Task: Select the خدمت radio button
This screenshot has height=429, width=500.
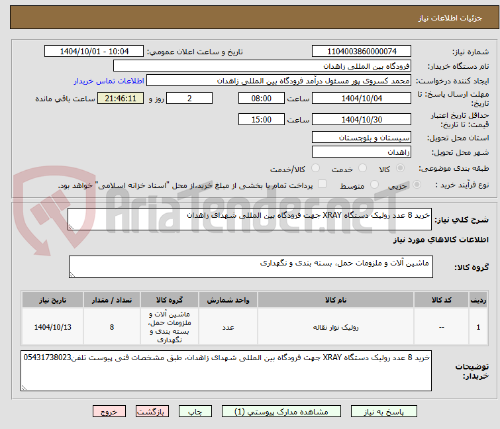Action: tap(362, 168)
